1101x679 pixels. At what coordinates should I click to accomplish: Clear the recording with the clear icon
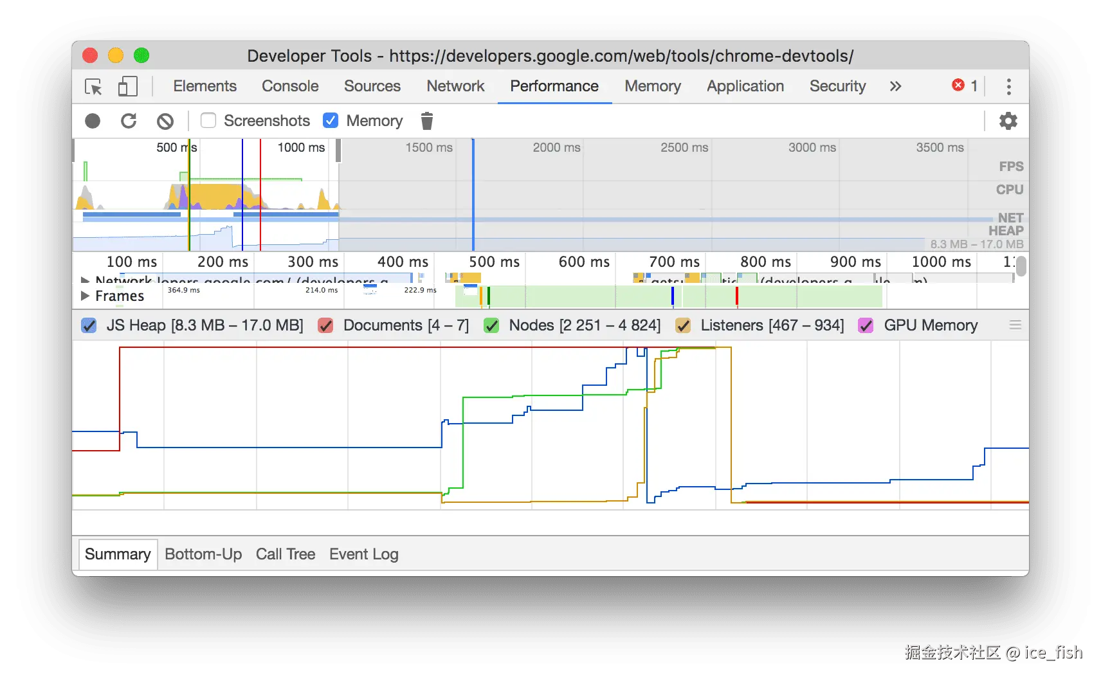click(x=165, y=121)
